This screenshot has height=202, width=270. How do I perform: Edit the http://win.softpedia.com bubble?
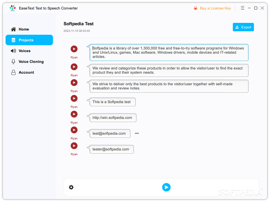(113, 118)
